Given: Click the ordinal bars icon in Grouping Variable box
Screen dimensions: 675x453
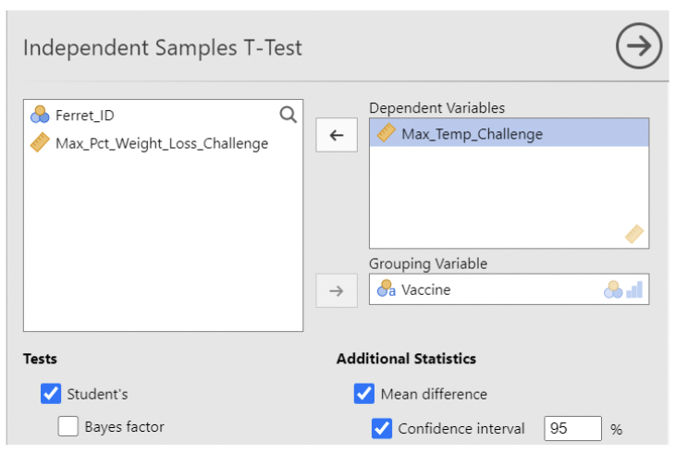Looking at the screenshot, I should (634, 289).
